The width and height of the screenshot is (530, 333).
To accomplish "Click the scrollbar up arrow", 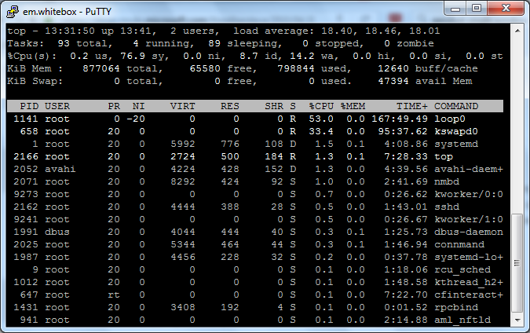I will (x=516, y=29).
